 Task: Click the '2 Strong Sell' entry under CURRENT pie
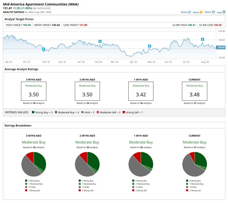195,191
